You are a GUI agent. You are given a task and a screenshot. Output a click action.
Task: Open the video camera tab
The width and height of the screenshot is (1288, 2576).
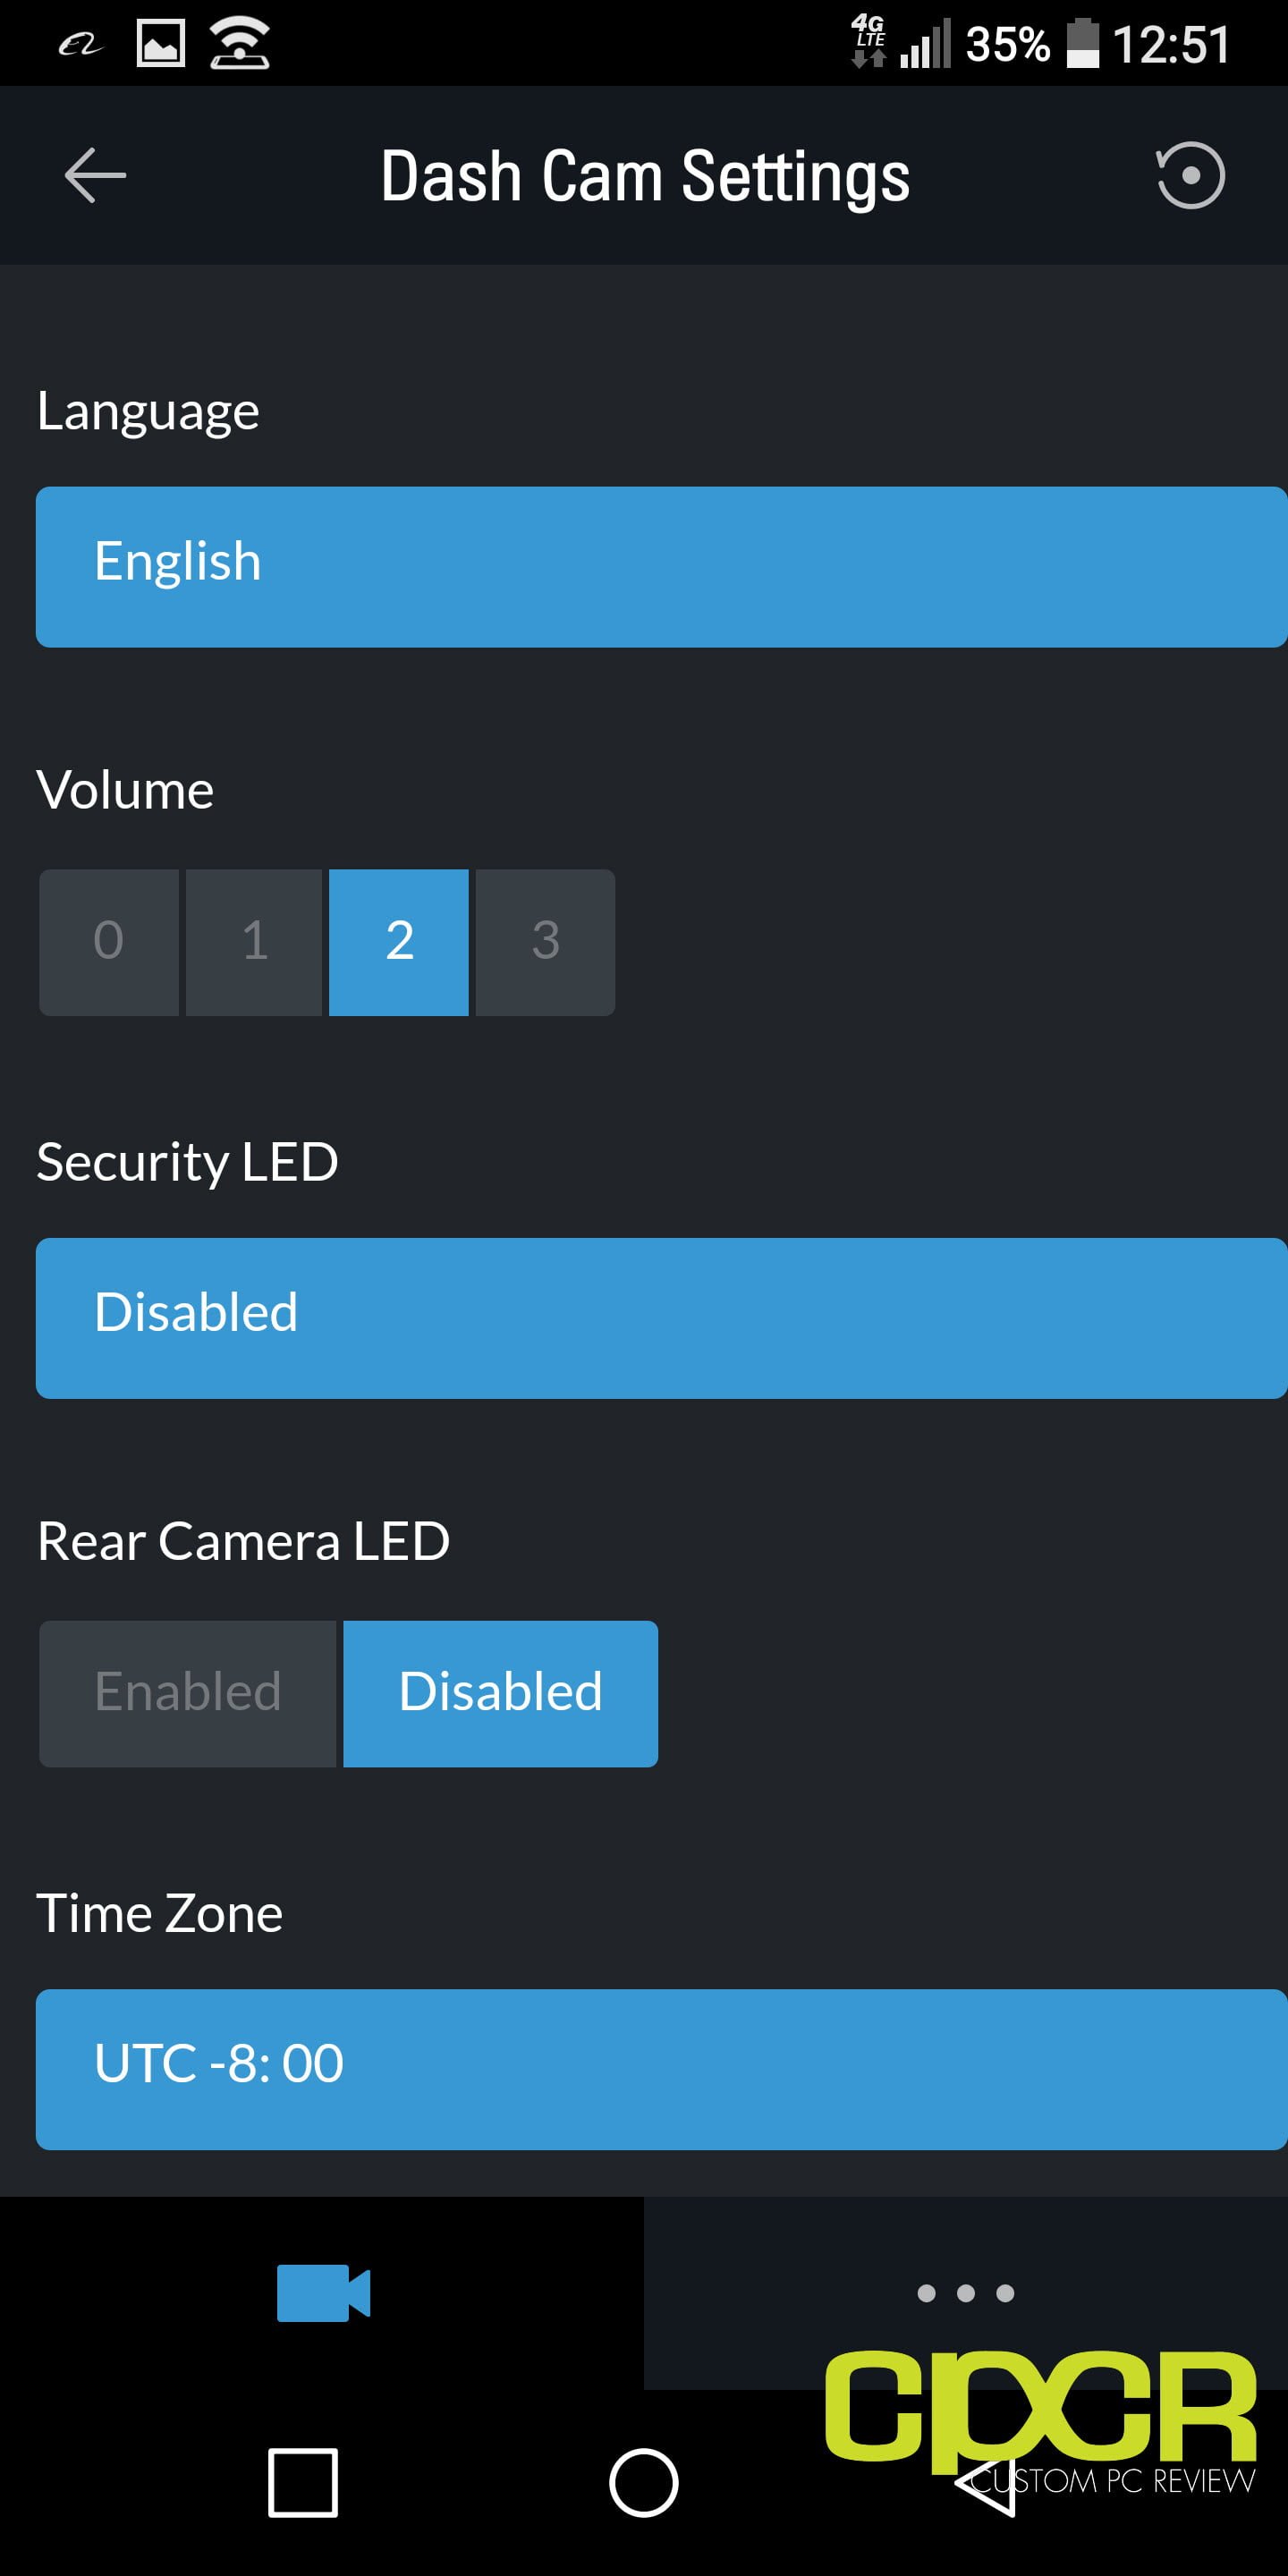click(323, 2292)
